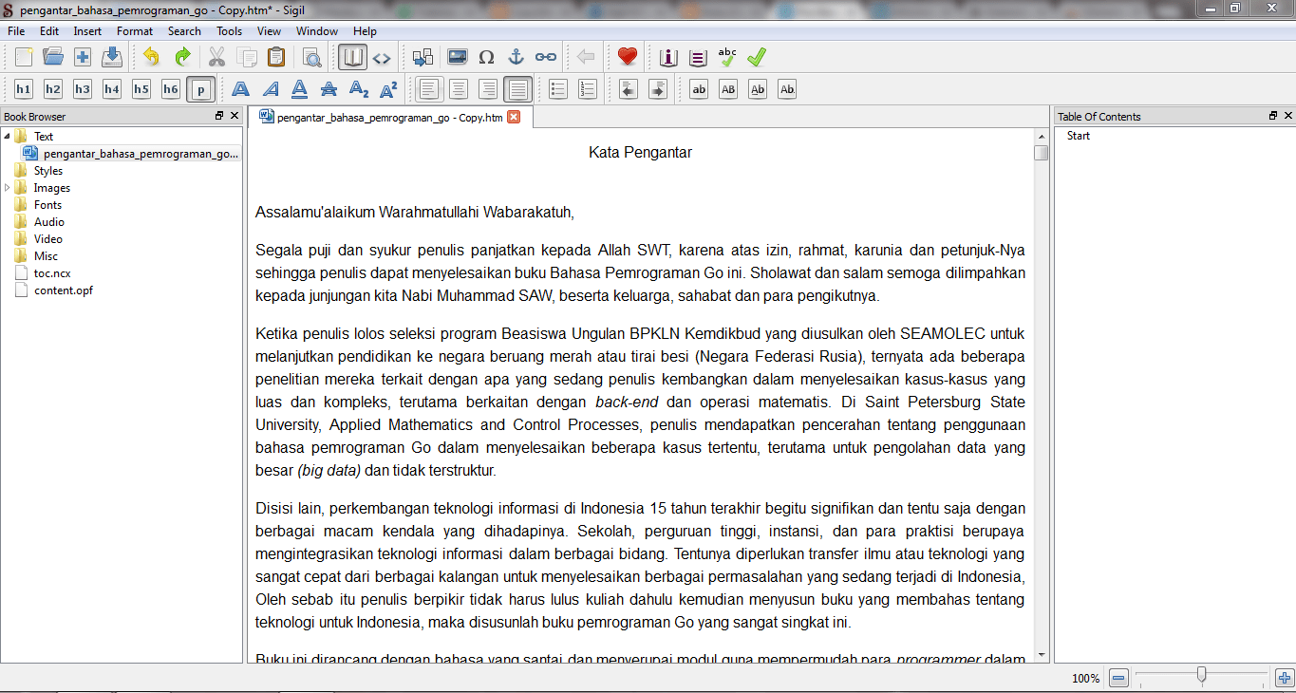Apply subscript formatting
The image size is (1296, 693).
tap(358, 89)
